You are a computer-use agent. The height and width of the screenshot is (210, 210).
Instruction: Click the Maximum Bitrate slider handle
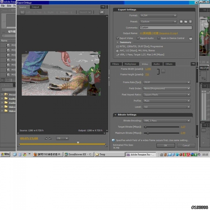pyautogui.click(x=148, y=133)
